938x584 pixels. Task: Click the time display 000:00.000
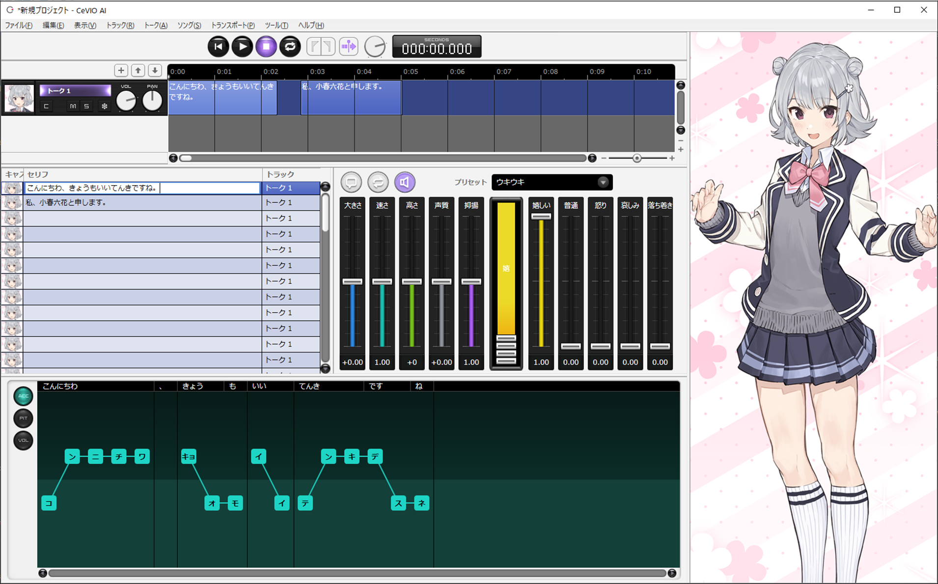(437, 47)
